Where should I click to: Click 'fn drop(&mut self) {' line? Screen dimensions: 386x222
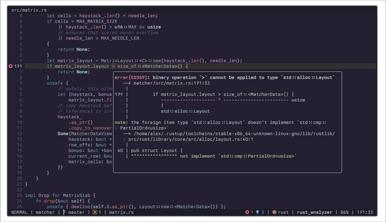pos(63,201)
